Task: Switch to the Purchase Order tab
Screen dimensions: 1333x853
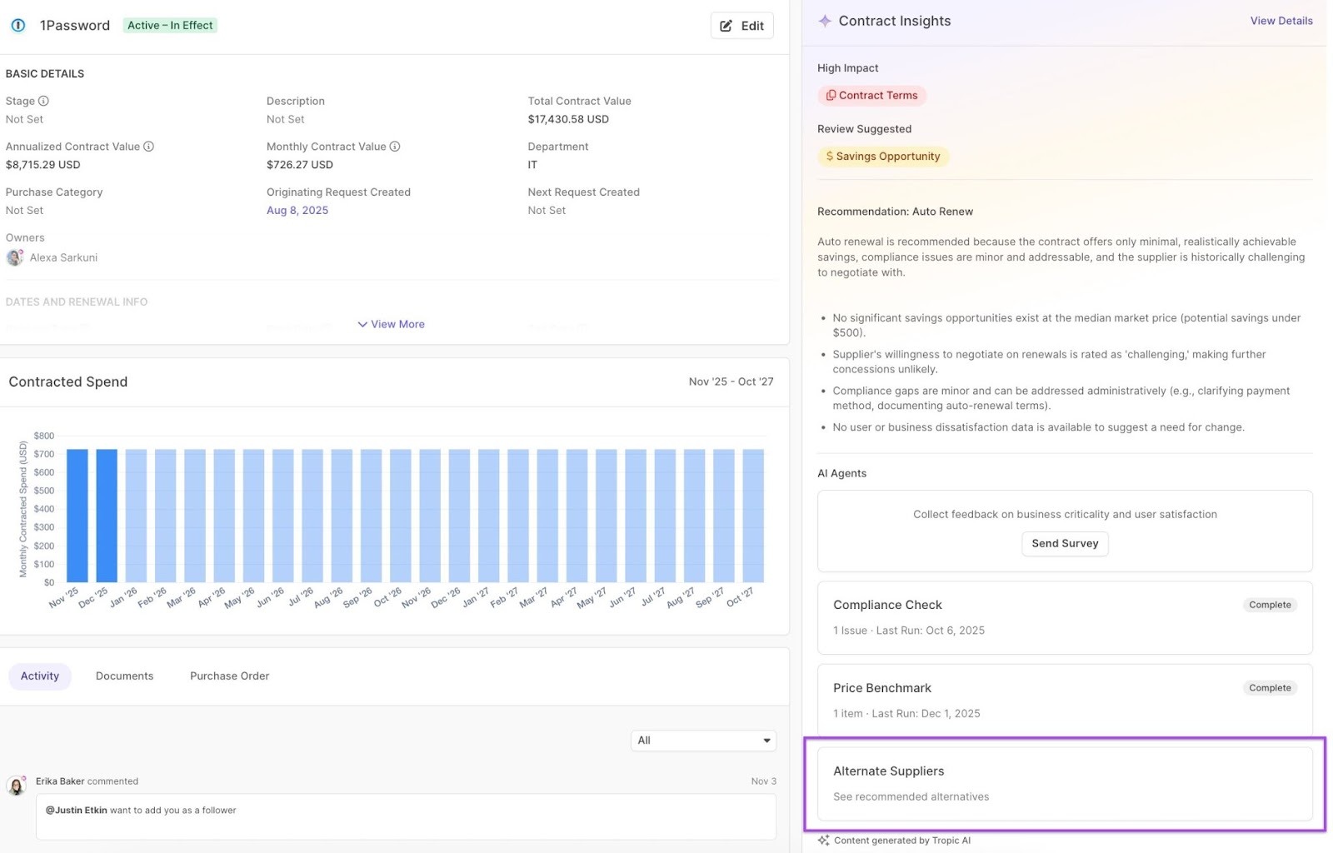Action: tap(229, 676)
